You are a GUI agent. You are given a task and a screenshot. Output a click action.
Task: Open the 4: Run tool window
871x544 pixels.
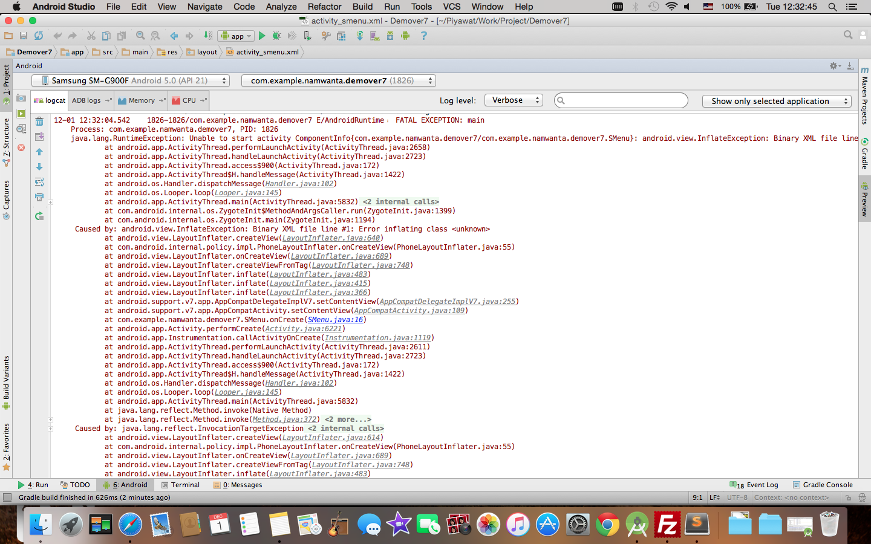(x=33, y=485)
